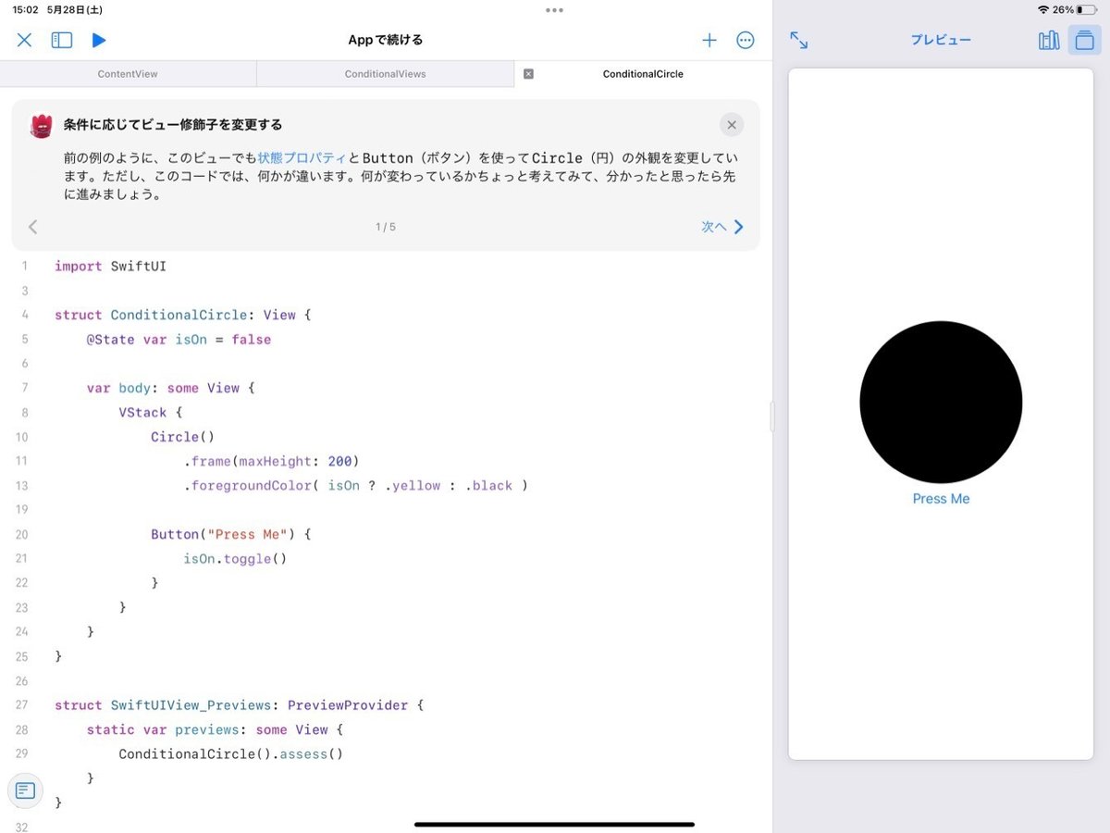Open the console panel icon at bottom left
1110x833 pixels.
coord(25,790)
